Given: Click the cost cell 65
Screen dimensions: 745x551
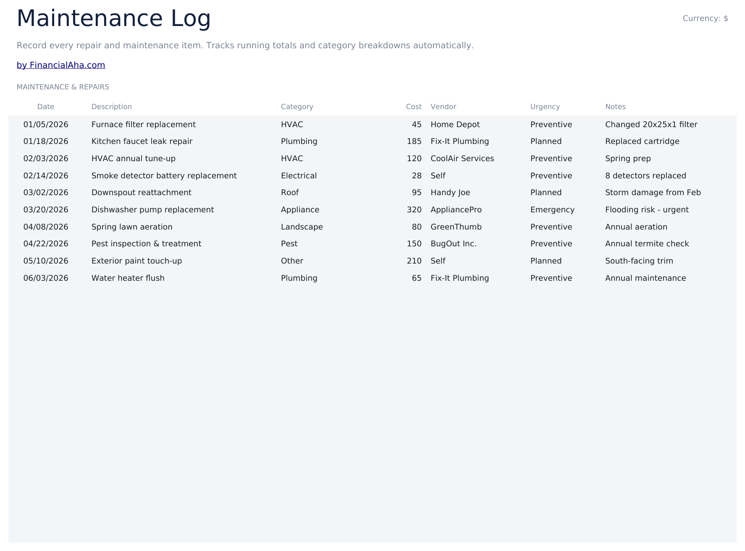Looking at the screenshot, I should tap(417, 278).
